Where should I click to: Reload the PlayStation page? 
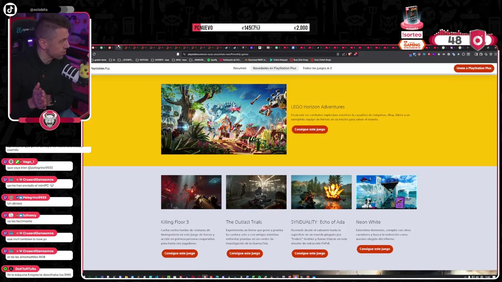[x=94, y=54]
